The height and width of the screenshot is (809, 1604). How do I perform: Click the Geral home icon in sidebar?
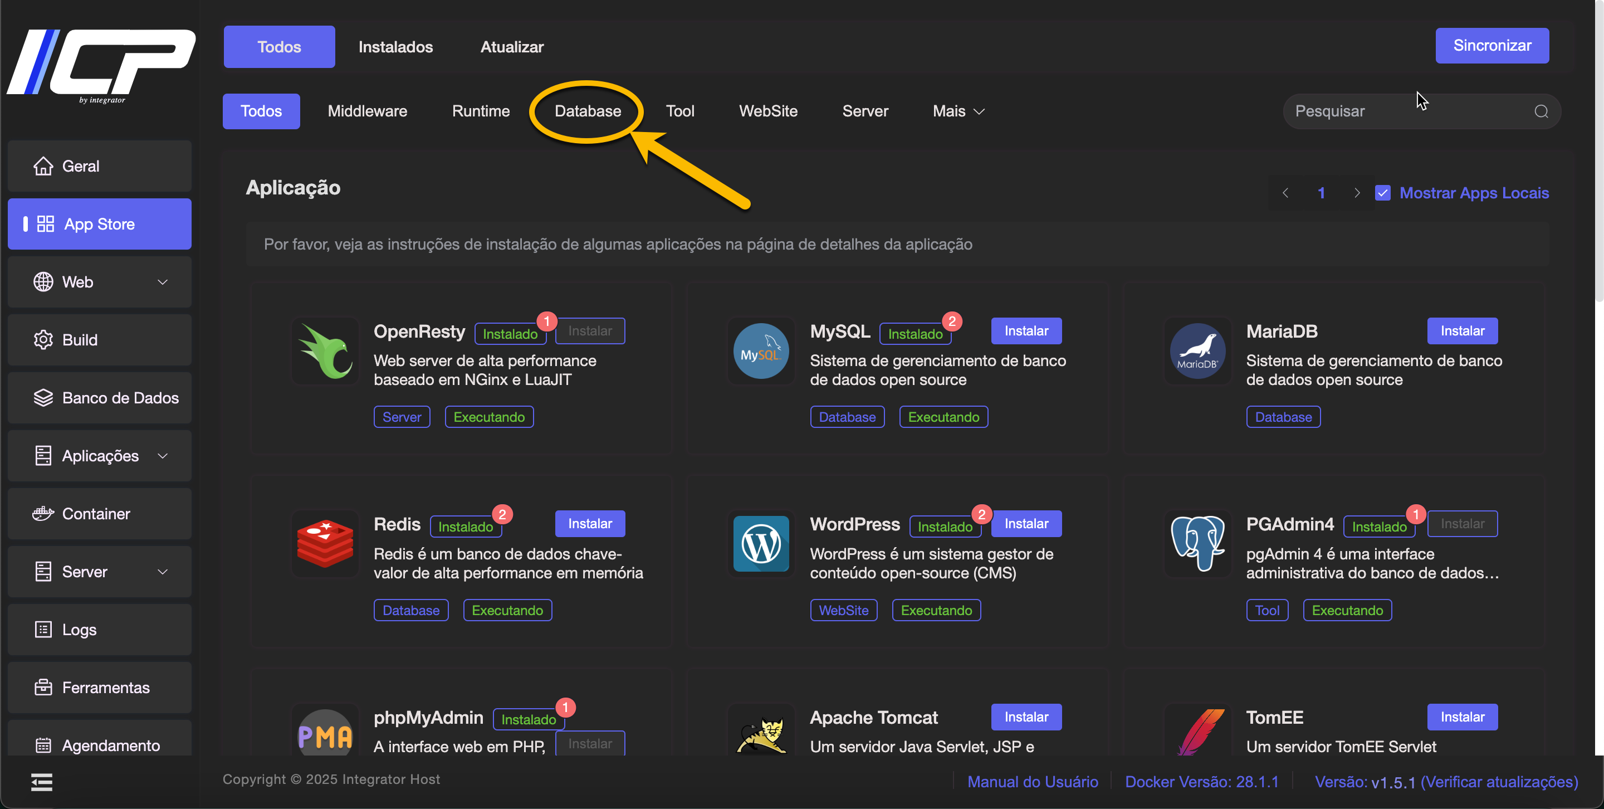tap(43, 166)
